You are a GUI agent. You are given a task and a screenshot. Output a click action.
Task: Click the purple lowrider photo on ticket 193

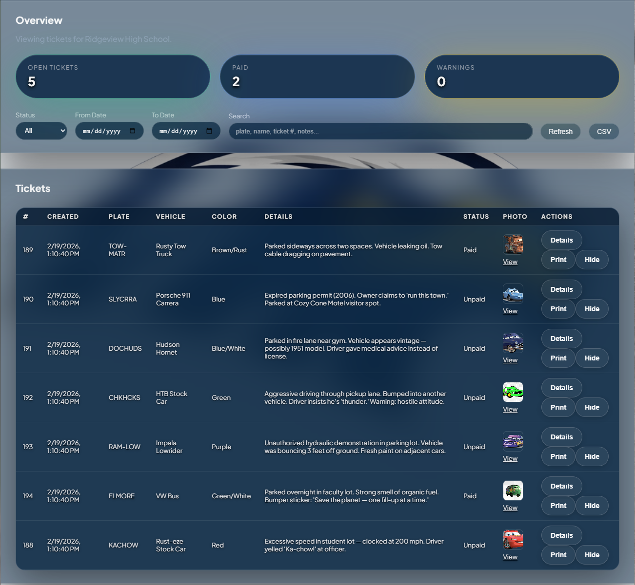tap(513, 441)
